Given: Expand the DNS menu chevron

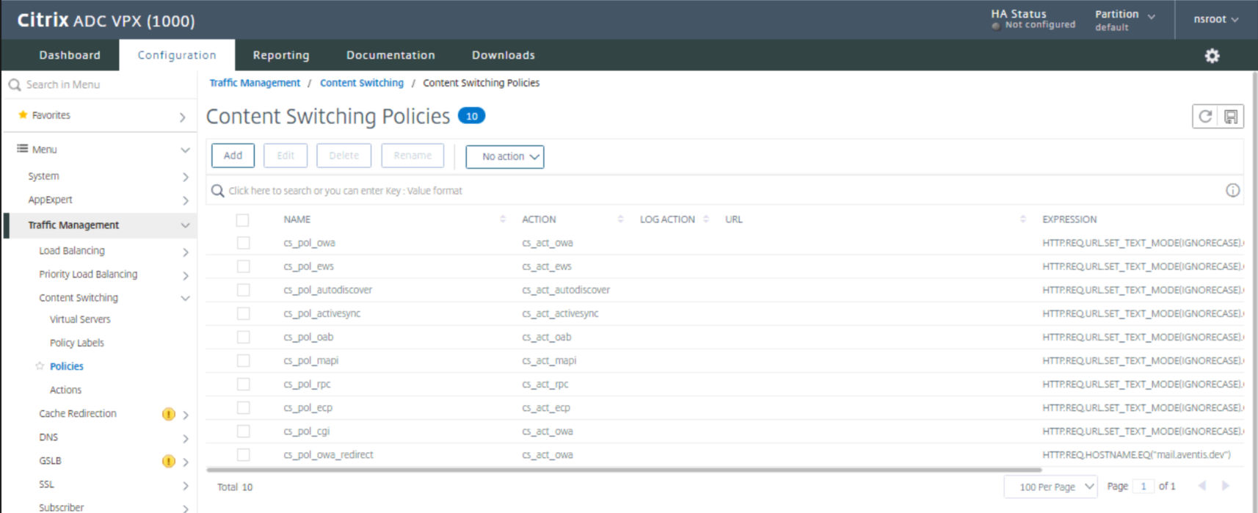Looking at the screenshot, I should tap(185, 438).
